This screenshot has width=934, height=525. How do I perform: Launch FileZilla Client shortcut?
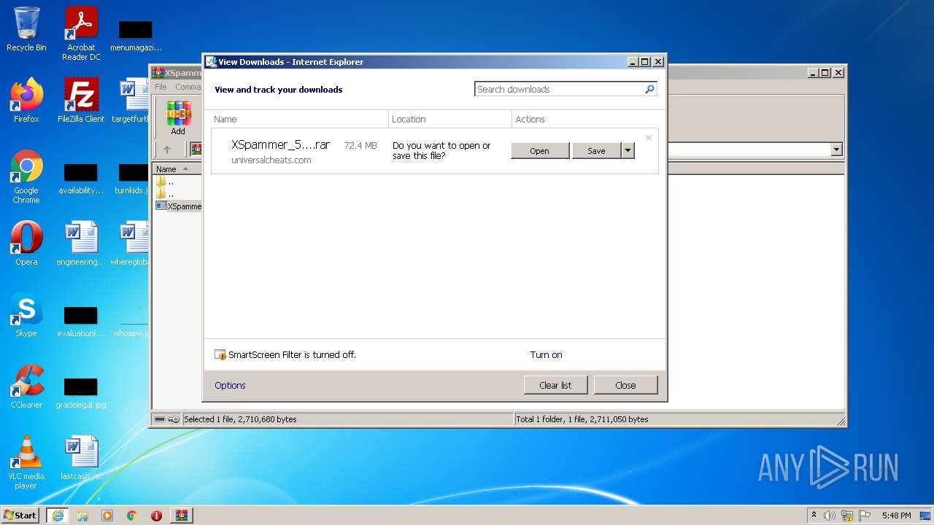(81, 101)
